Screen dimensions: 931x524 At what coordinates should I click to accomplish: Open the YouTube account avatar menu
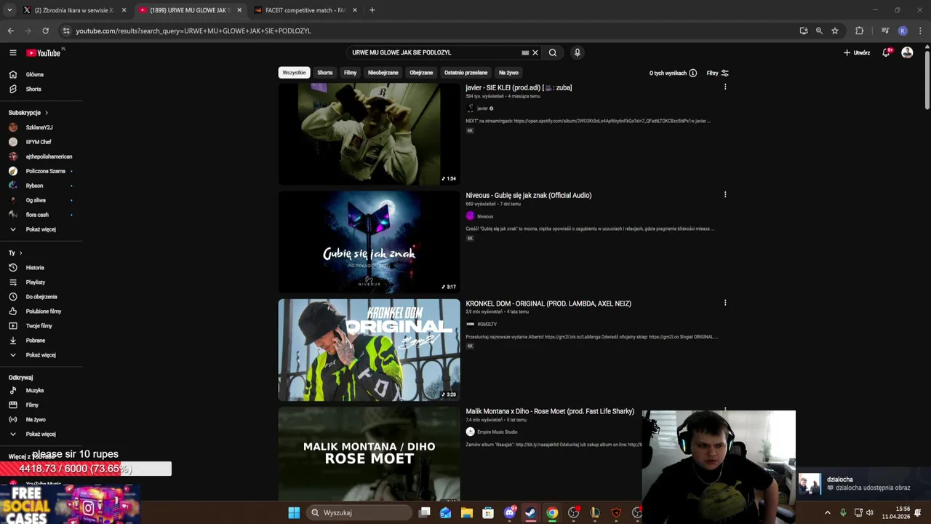pyautogui.click(x=907, y=52)
